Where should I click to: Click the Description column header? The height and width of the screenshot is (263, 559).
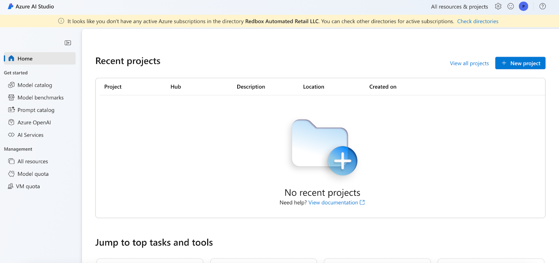(x=251, y=87)
